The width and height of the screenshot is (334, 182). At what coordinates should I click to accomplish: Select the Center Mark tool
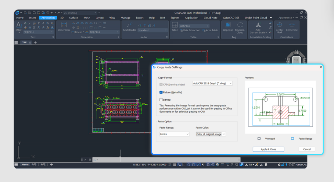pyautogui.click(x=279, y=28)
